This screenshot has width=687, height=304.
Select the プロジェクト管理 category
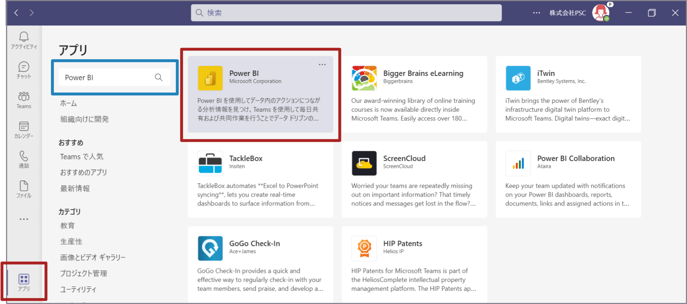click(x=84, y=273)
